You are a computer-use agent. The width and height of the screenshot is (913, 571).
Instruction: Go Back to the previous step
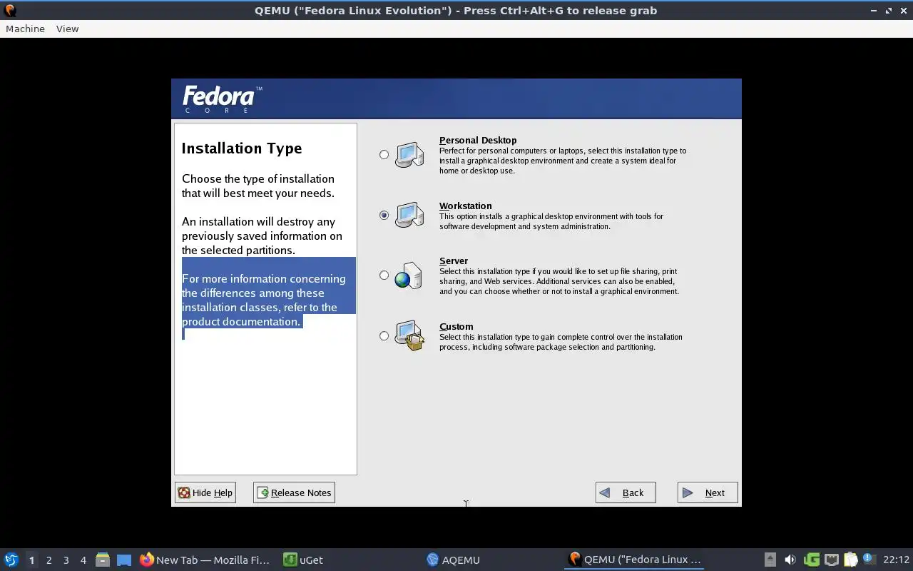(x=626, y=492)
